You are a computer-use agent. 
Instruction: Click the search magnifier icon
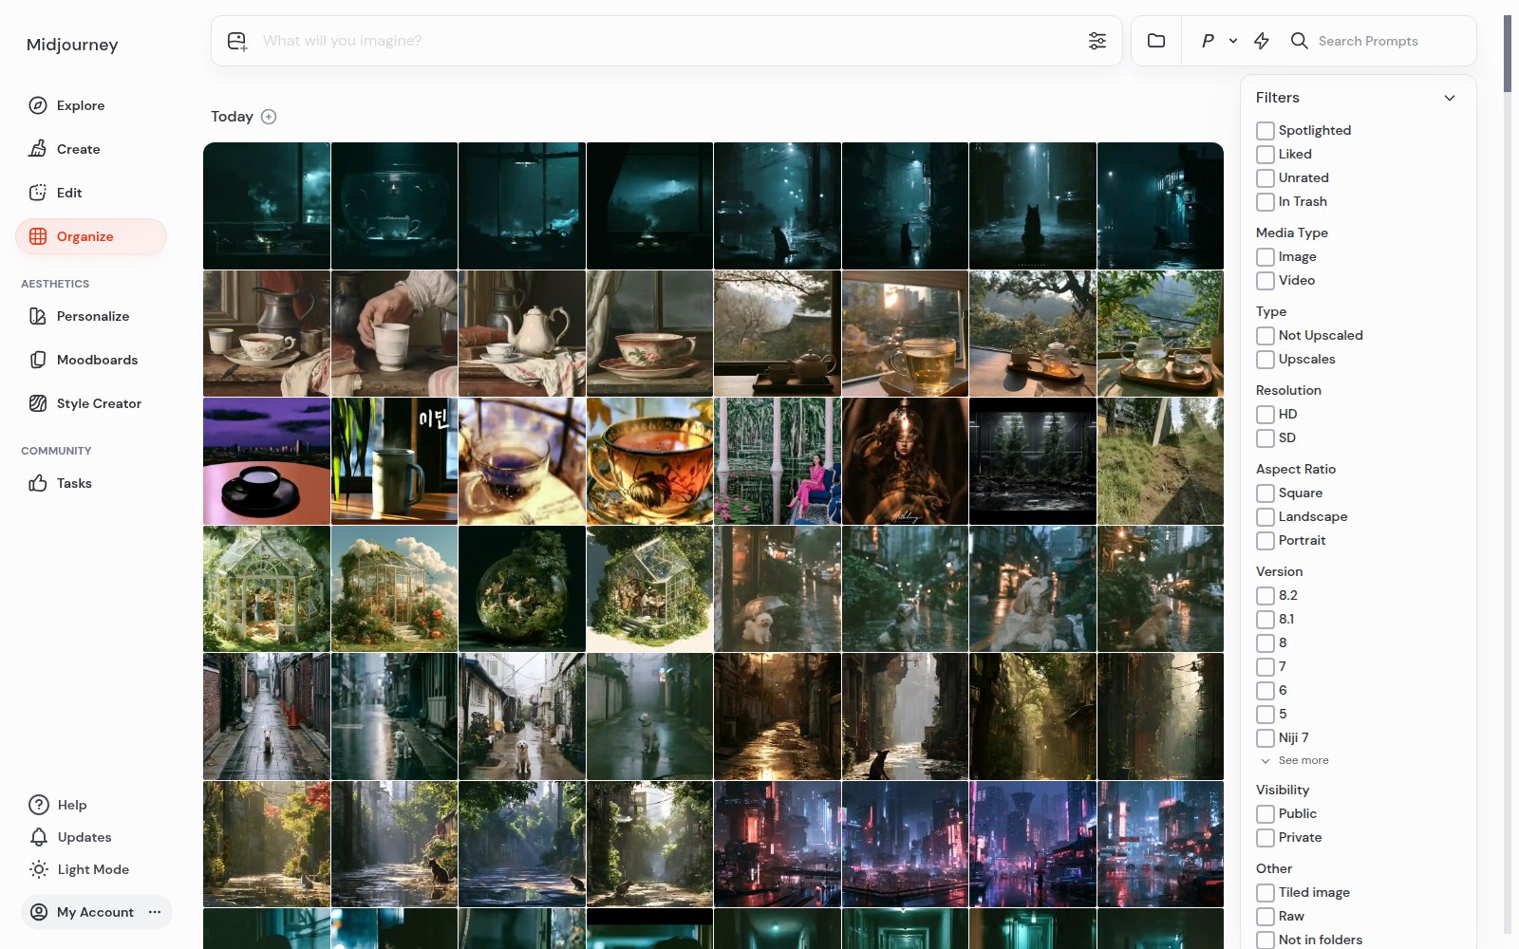tap(1300, 41)
